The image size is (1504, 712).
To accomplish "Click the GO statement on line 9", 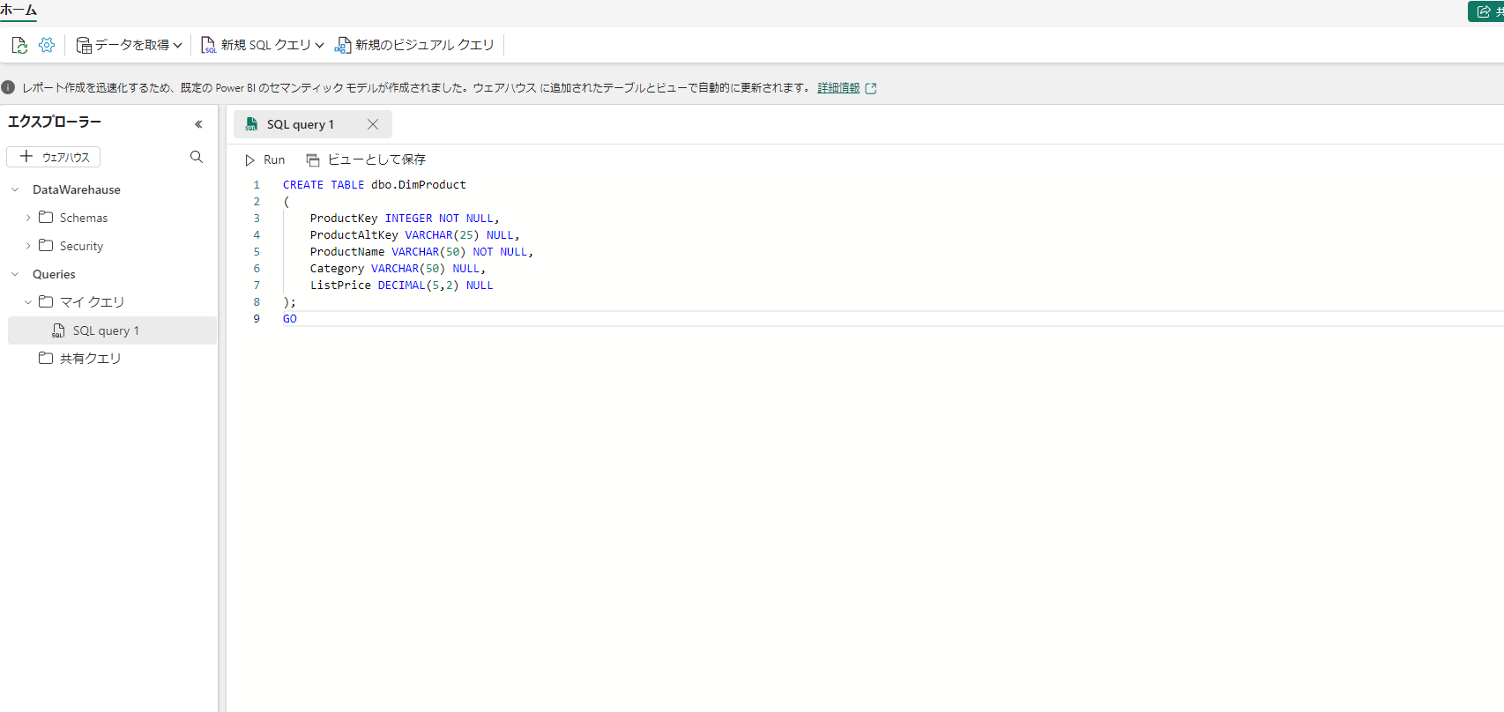I will click(290, 319).
